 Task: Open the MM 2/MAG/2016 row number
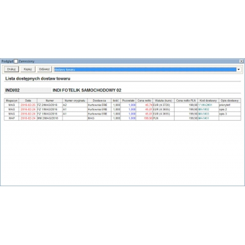48,118
